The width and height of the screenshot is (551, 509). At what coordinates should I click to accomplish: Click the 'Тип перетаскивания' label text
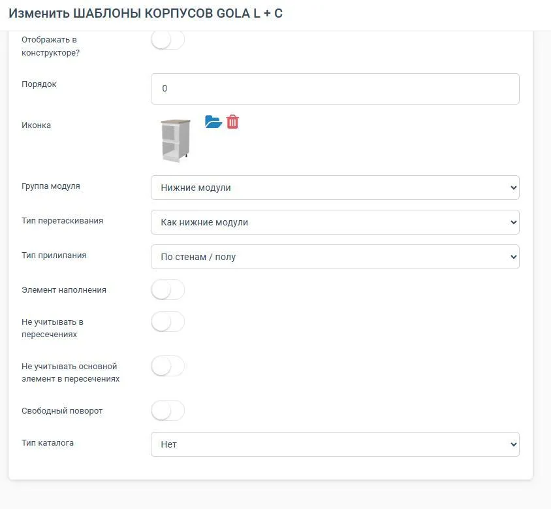click(x=63, y=221)
